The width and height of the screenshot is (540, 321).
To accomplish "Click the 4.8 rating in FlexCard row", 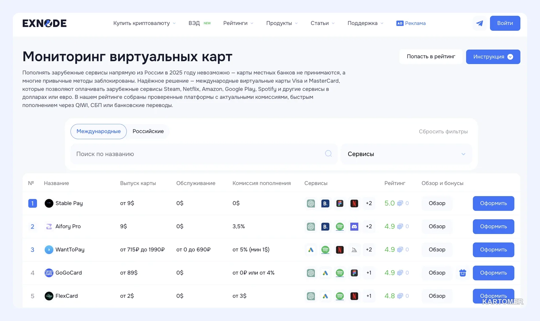I will (389, 296).
